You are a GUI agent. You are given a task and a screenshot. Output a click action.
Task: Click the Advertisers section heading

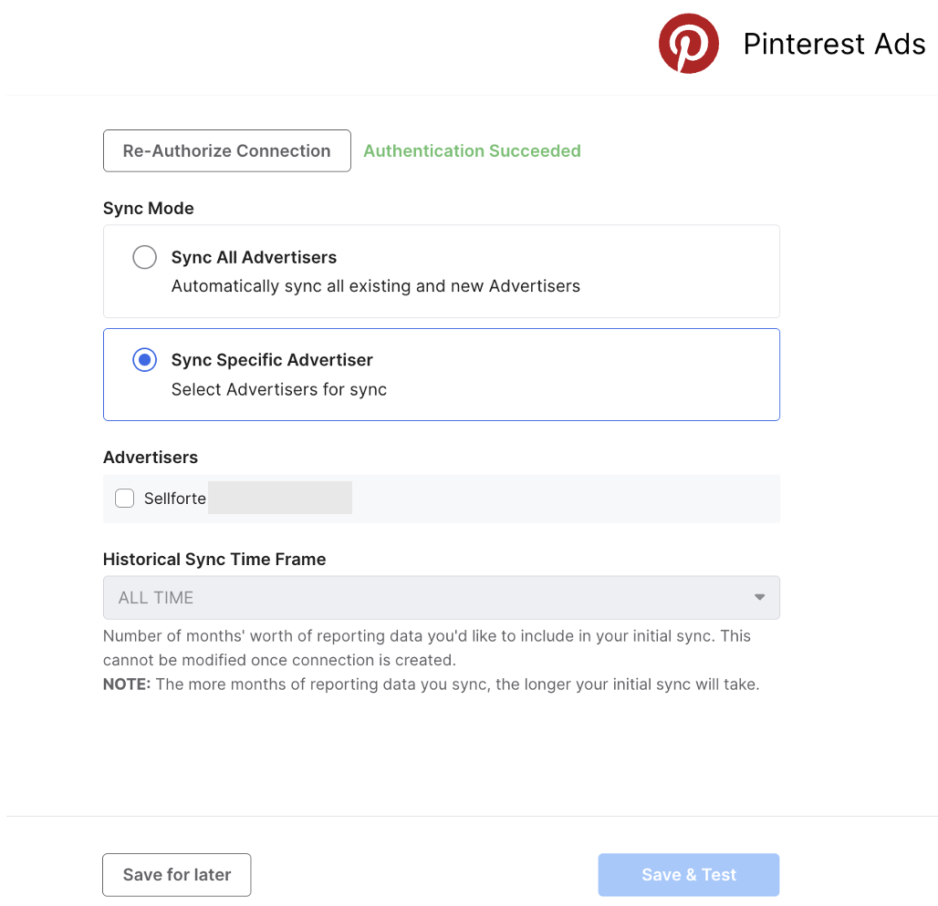tap(150, 458)
